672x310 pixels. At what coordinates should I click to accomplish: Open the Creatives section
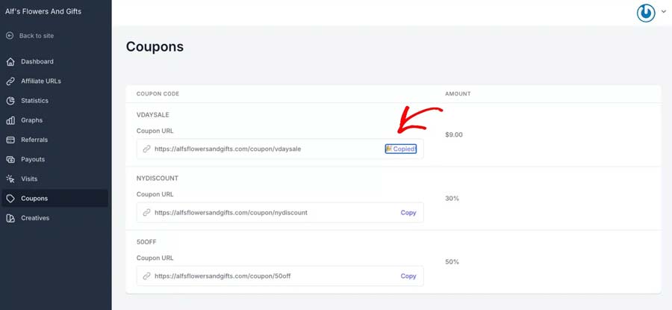(55, 218)
